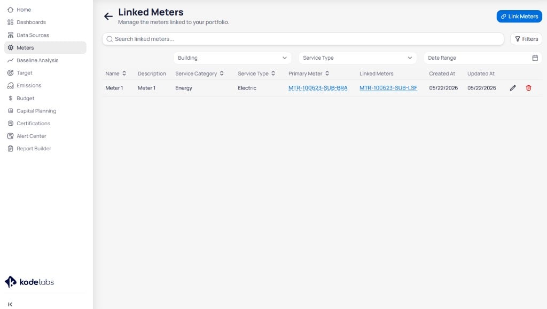This screenshot has width=547, height=309.
Task: Click the Kode Labs logo
Action: (29, 282)
